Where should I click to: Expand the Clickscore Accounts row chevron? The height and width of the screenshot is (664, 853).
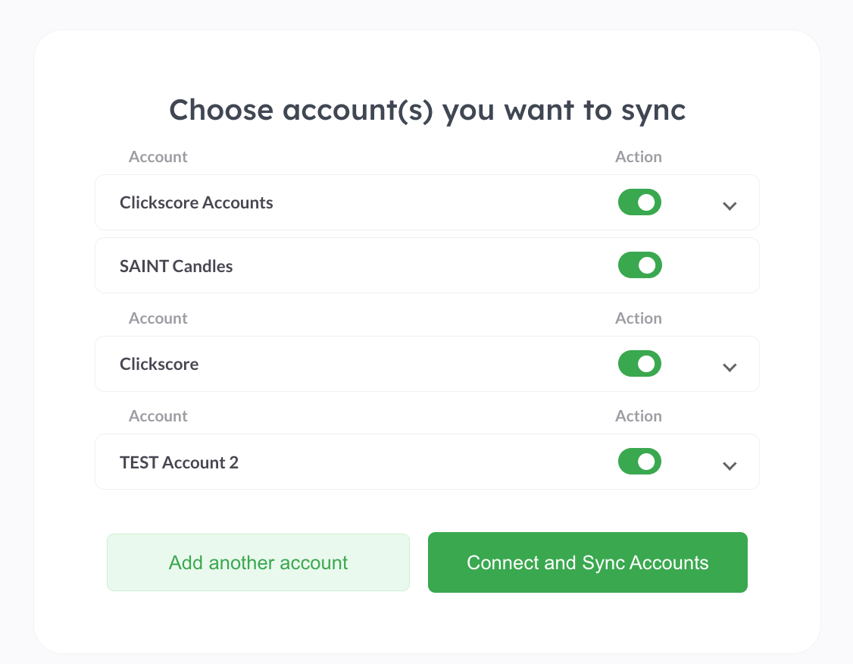[730, 205]
